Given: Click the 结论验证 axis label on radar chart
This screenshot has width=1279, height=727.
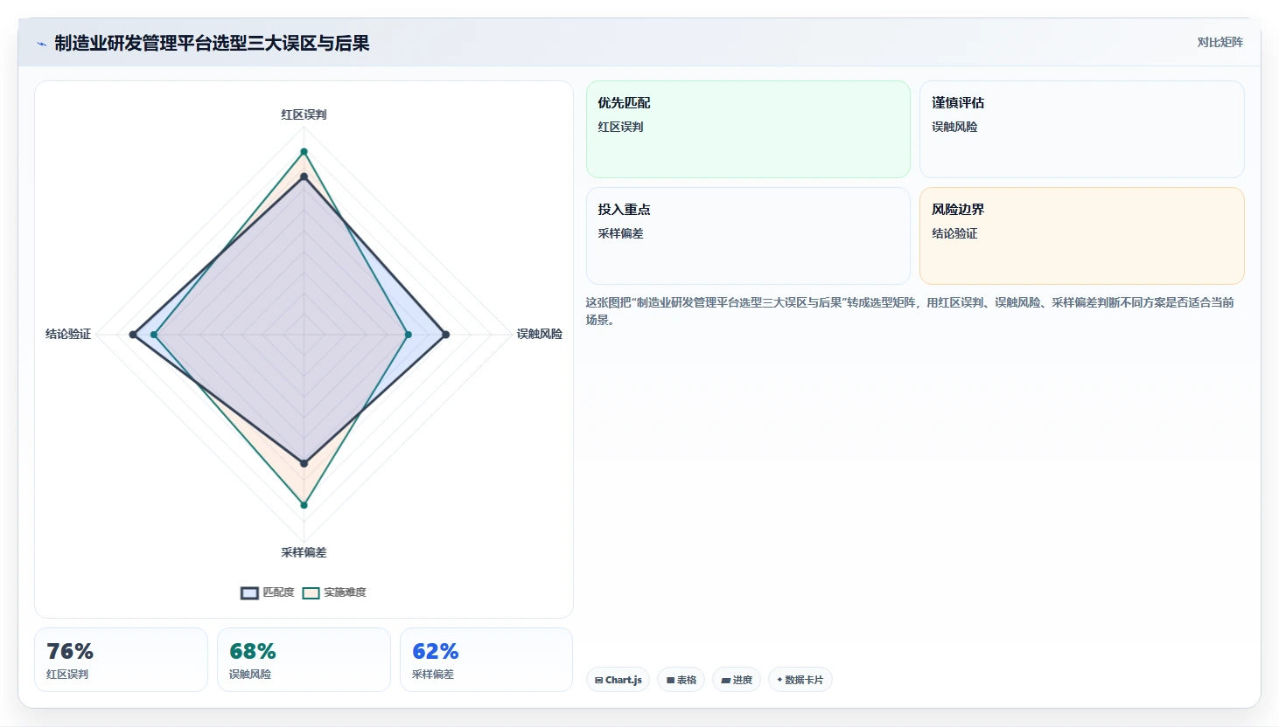Looking at the screenshot, I should (x=68, y=334).
